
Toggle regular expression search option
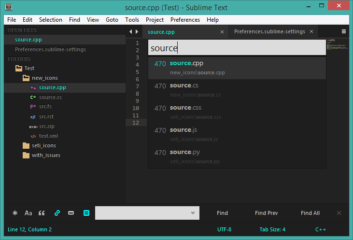(15, 213)
